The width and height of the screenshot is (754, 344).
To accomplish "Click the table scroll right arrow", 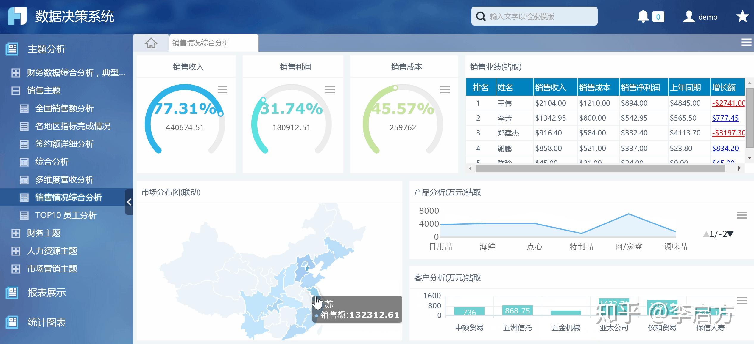I will [739, 168].
